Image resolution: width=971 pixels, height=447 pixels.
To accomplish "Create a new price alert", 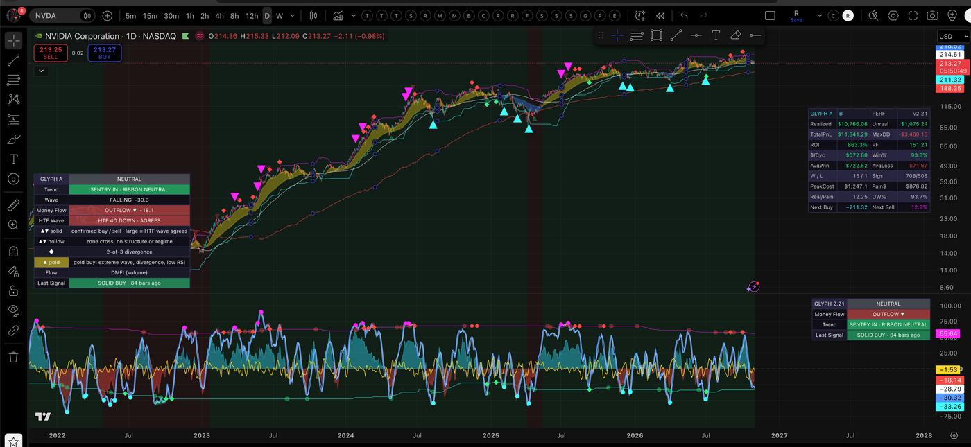I will 639,15.
